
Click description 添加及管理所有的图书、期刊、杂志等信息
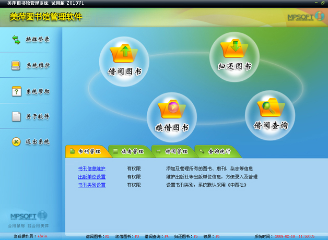(209, 169)
